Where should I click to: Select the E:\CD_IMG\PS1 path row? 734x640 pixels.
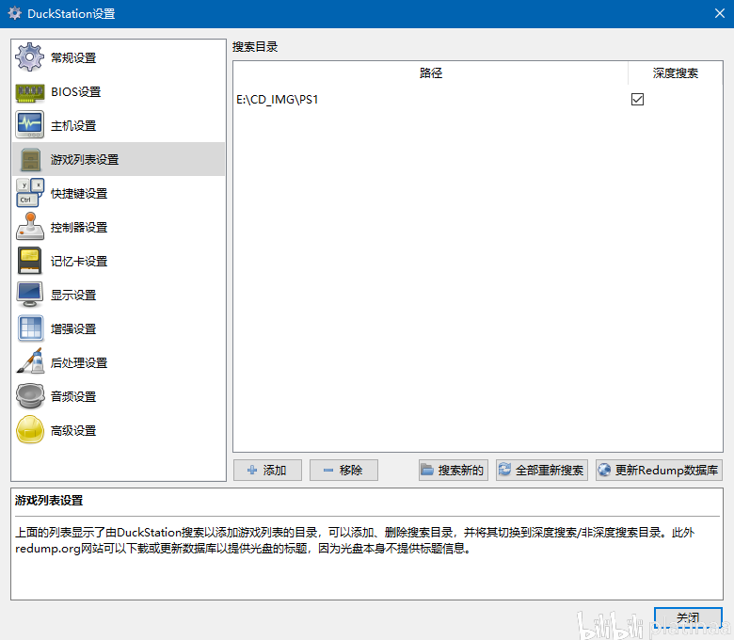477,99
